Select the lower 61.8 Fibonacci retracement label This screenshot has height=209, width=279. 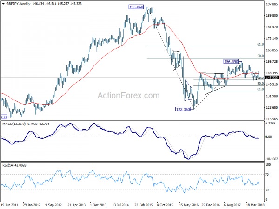click(260, 89)
